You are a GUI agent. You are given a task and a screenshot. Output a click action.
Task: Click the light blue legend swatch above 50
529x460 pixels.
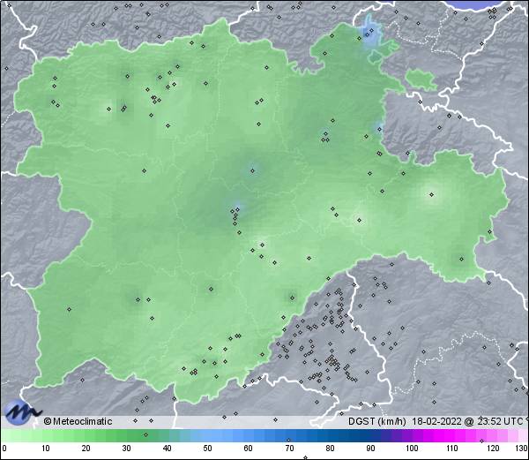[x=207, y=435]
